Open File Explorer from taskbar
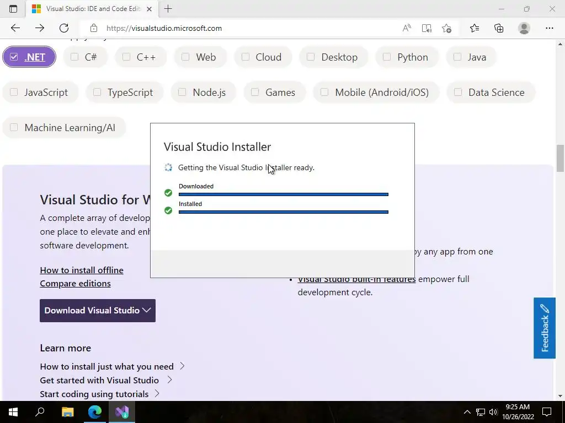 click(67, 412)
